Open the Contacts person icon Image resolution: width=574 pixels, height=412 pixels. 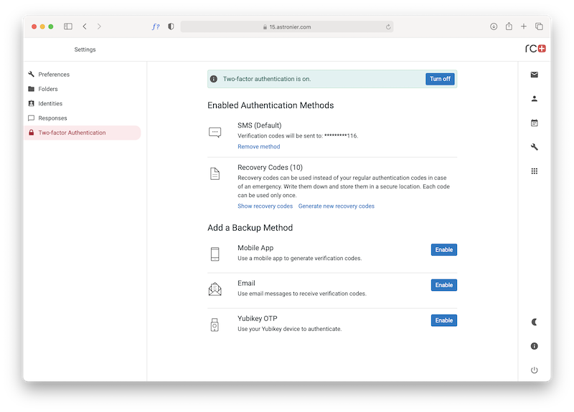coord(534,99)
